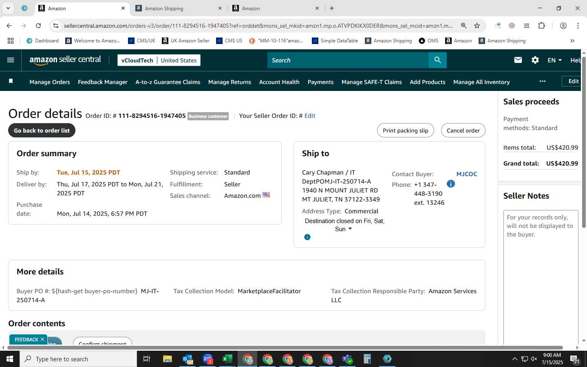Edit the Seller Order ID link
This screenshot has height=367, width=587.
tap(310, 116)
